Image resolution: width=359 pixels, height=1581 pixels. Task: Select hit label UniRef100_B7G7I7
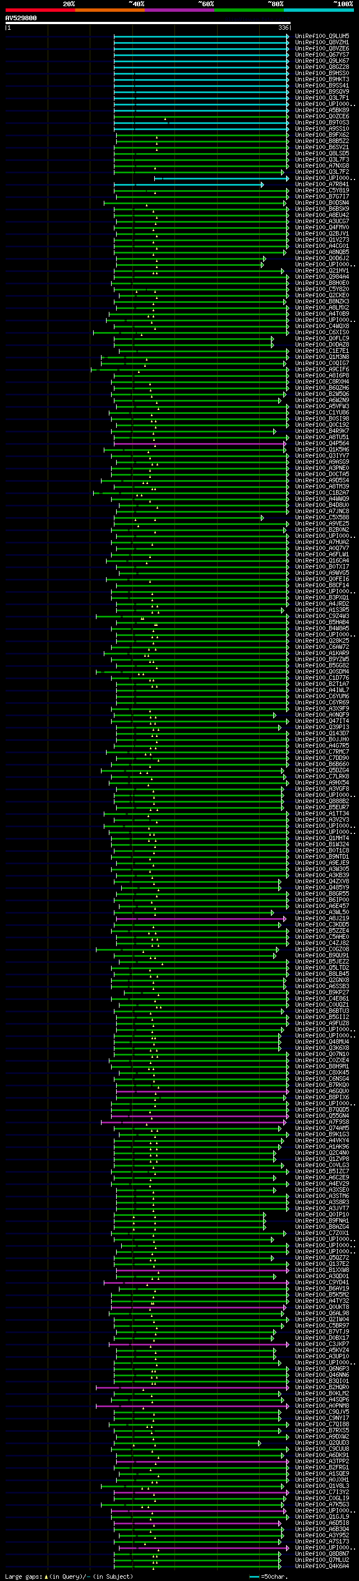click(x=322, y=196)
